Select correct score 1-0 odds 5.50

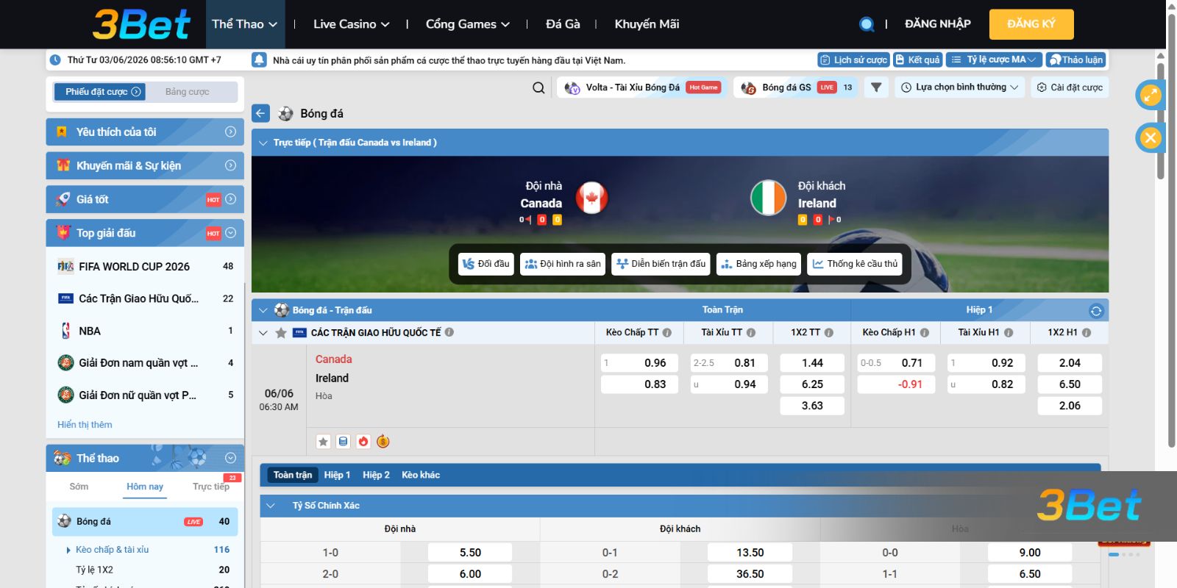pos(470,553)
